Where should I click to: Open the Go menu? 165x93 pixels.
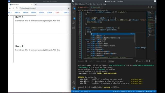(x=91, y=4)
